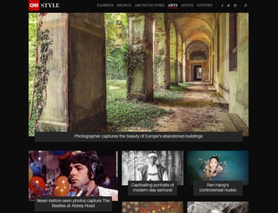Open the Luxury section

pyautogui.click(x=205, y=6)
